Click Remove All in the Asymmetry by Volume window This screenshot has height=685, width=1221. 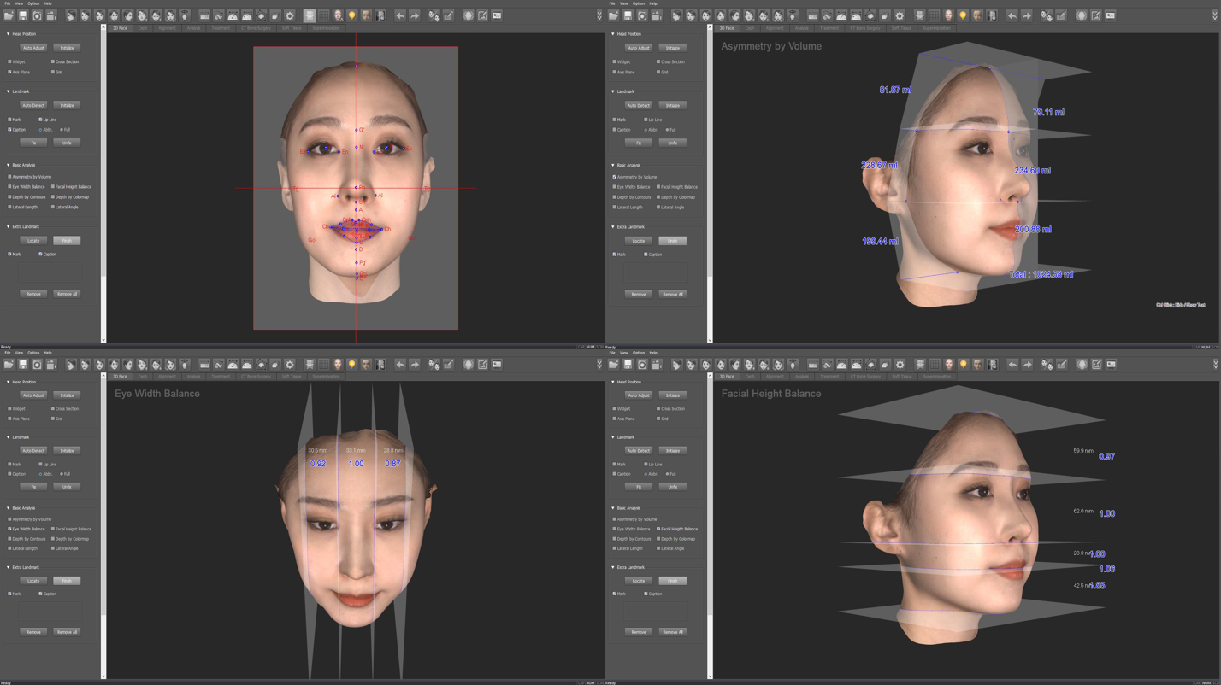click(673, 294)
